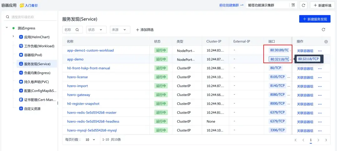
Task: Expand the 来源 filter dropdown
Action: [120, 30]
